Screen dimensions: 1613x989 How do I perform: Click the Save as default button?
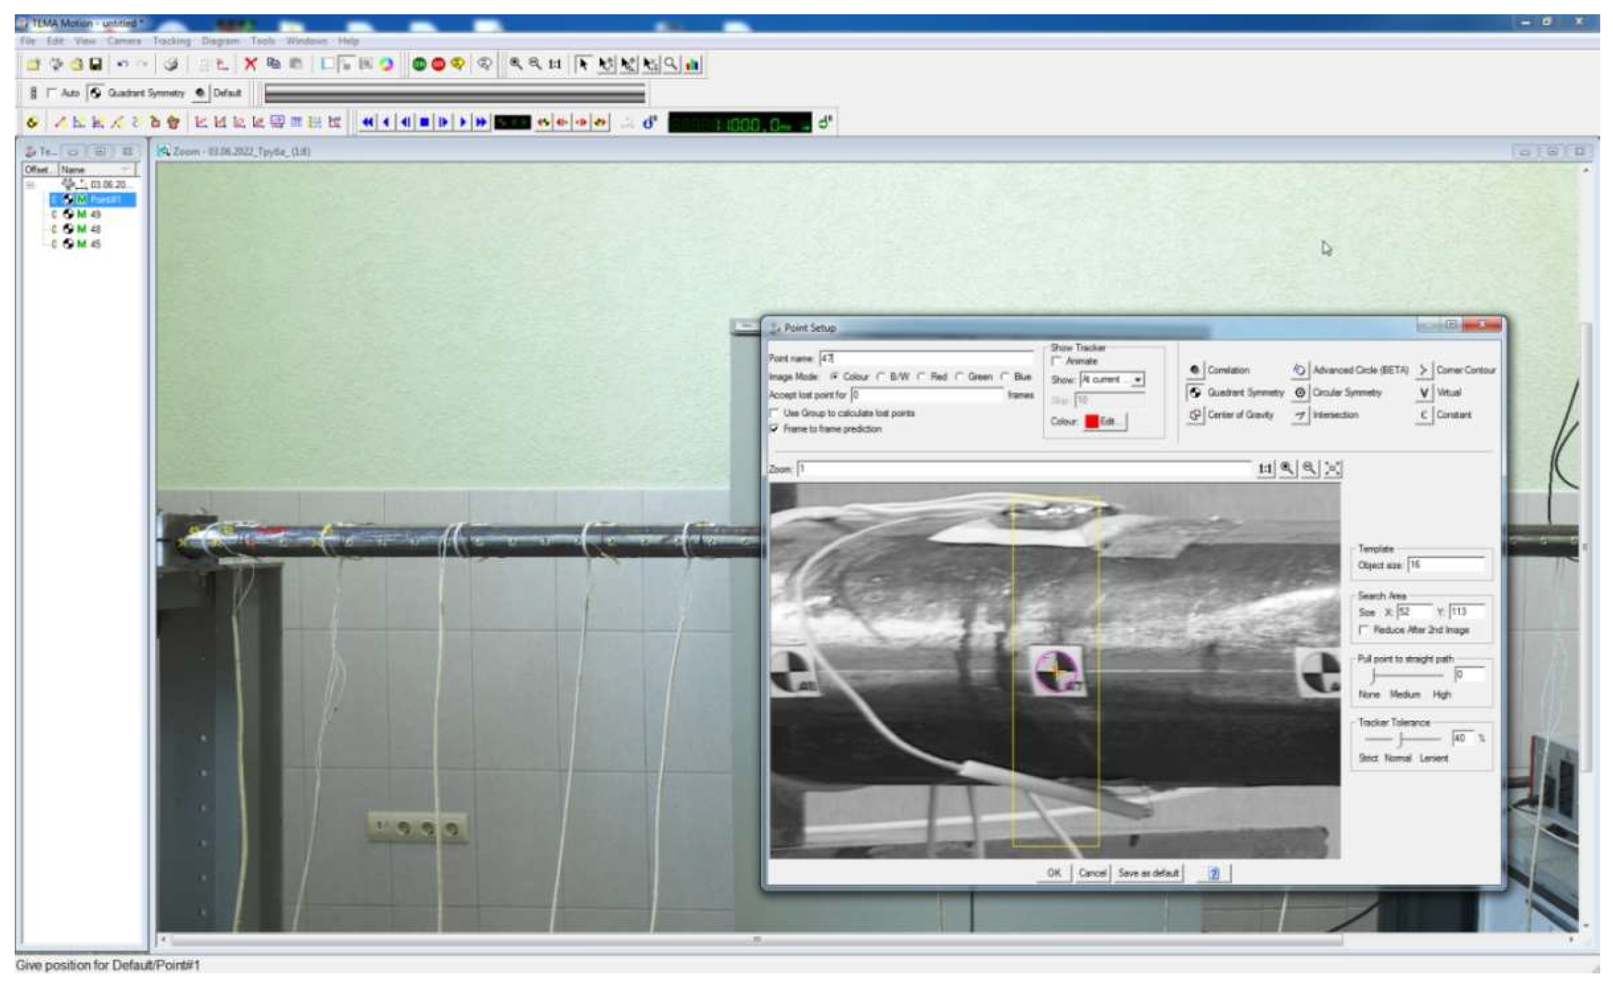(x=1148, y=873)
